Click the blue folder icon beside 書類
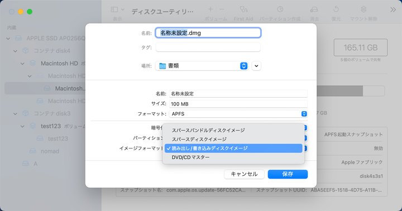Viewport: 402px width, 211px height. [162, 66]
